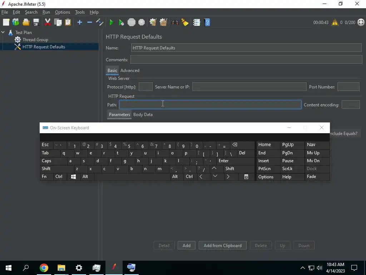Open the Help menu in the menu bar
The image size is (366, 275).
pos(94,12)
